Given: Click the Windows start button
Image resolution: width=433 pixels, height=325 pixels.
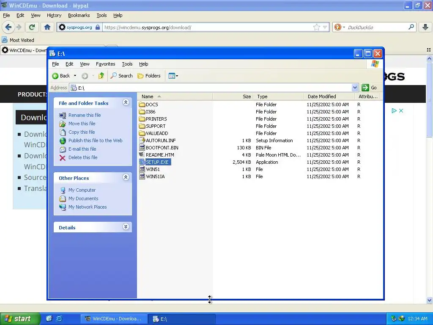Looking at the screenshot, I should 20,319.
